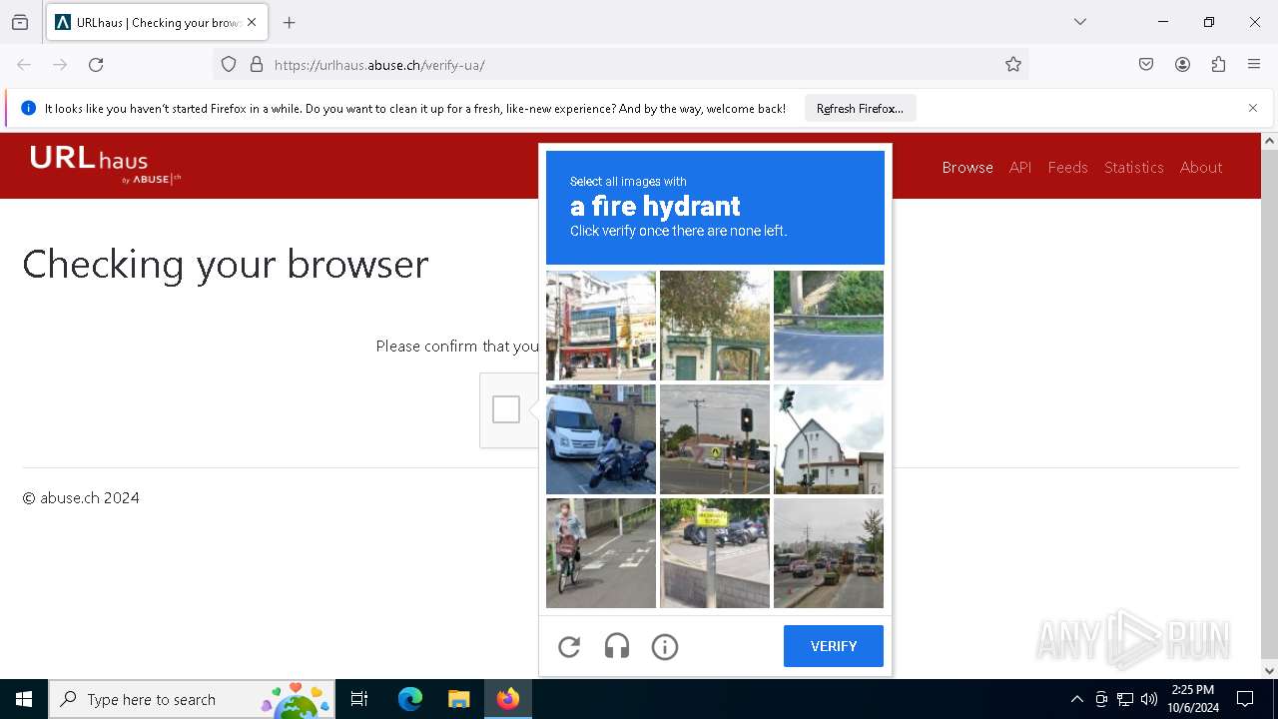Select the cyclist captcha tile
This screenshot has width=1278, height=719.
pos(601,553)
